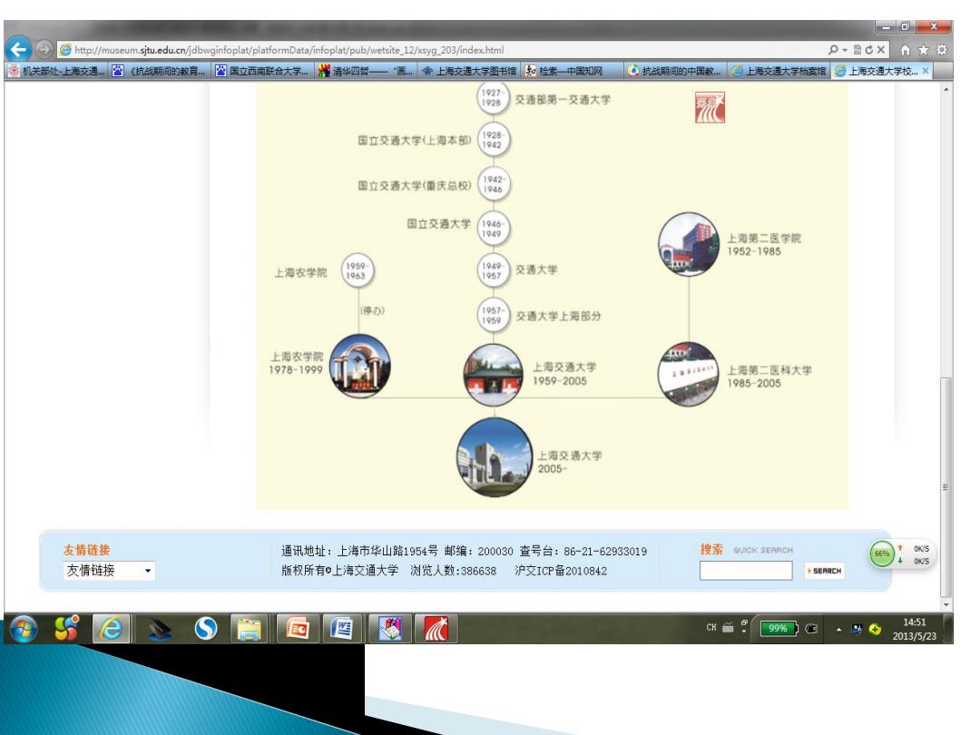Click the search magnifier in address bar
Image resolution: width=980 pixels, height=735 pixels.
833,49
